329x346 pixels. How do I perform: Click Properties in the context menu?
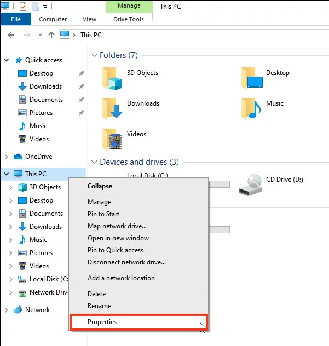pyautogui.click(x=138, y=322)
